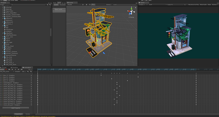
Task: Click the Add Keyframe icon beside Samples
Action: click(28, 71)
